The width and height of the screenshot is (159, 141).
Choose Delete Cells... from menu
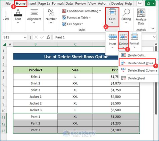coord(137,55)
